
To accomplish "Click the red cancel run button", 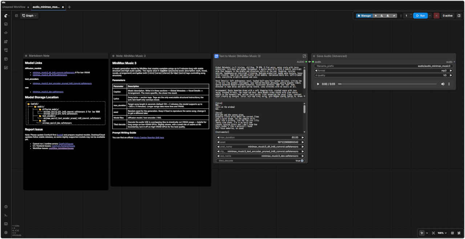I will tap(436, 16).
